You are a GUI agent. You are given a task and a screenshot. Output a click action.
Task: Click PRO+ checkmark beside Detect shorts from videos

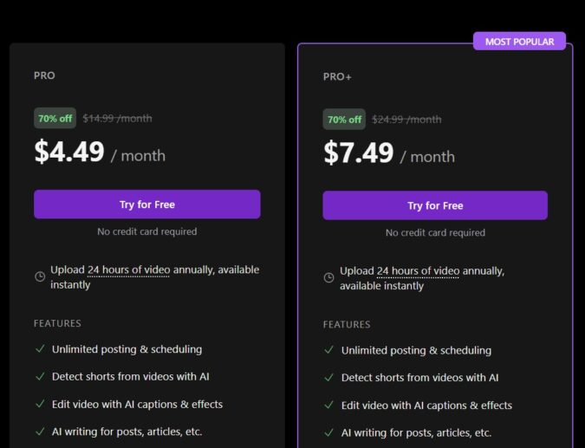[x=329, y=378]
